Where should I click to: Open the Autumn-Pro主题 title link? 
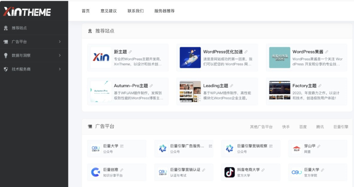pyautogui.click(x=131, y=86)
